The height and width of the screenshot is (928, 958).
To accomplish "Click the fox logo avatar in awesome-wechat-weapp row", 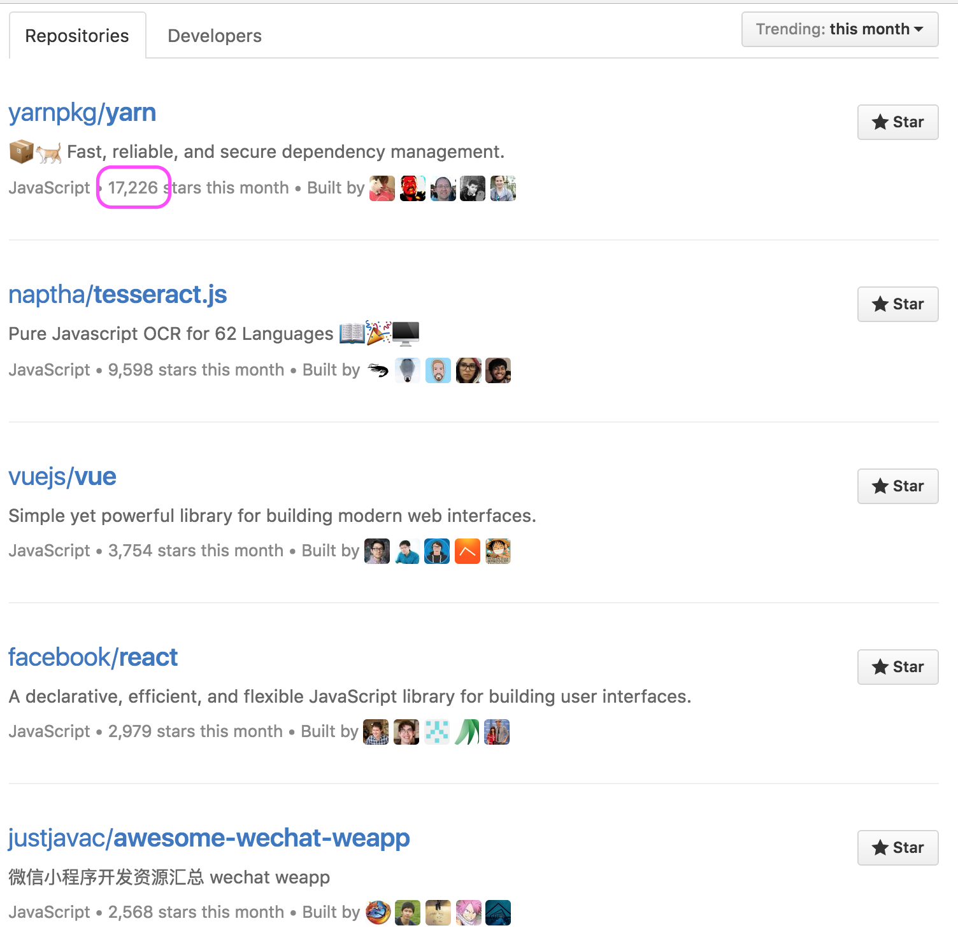I will pos(378,913).
